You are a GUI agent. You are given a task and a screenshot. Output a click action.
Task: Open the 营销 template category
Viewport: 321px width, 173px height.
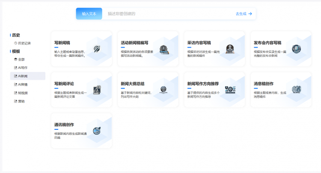(x=21, y=101)
